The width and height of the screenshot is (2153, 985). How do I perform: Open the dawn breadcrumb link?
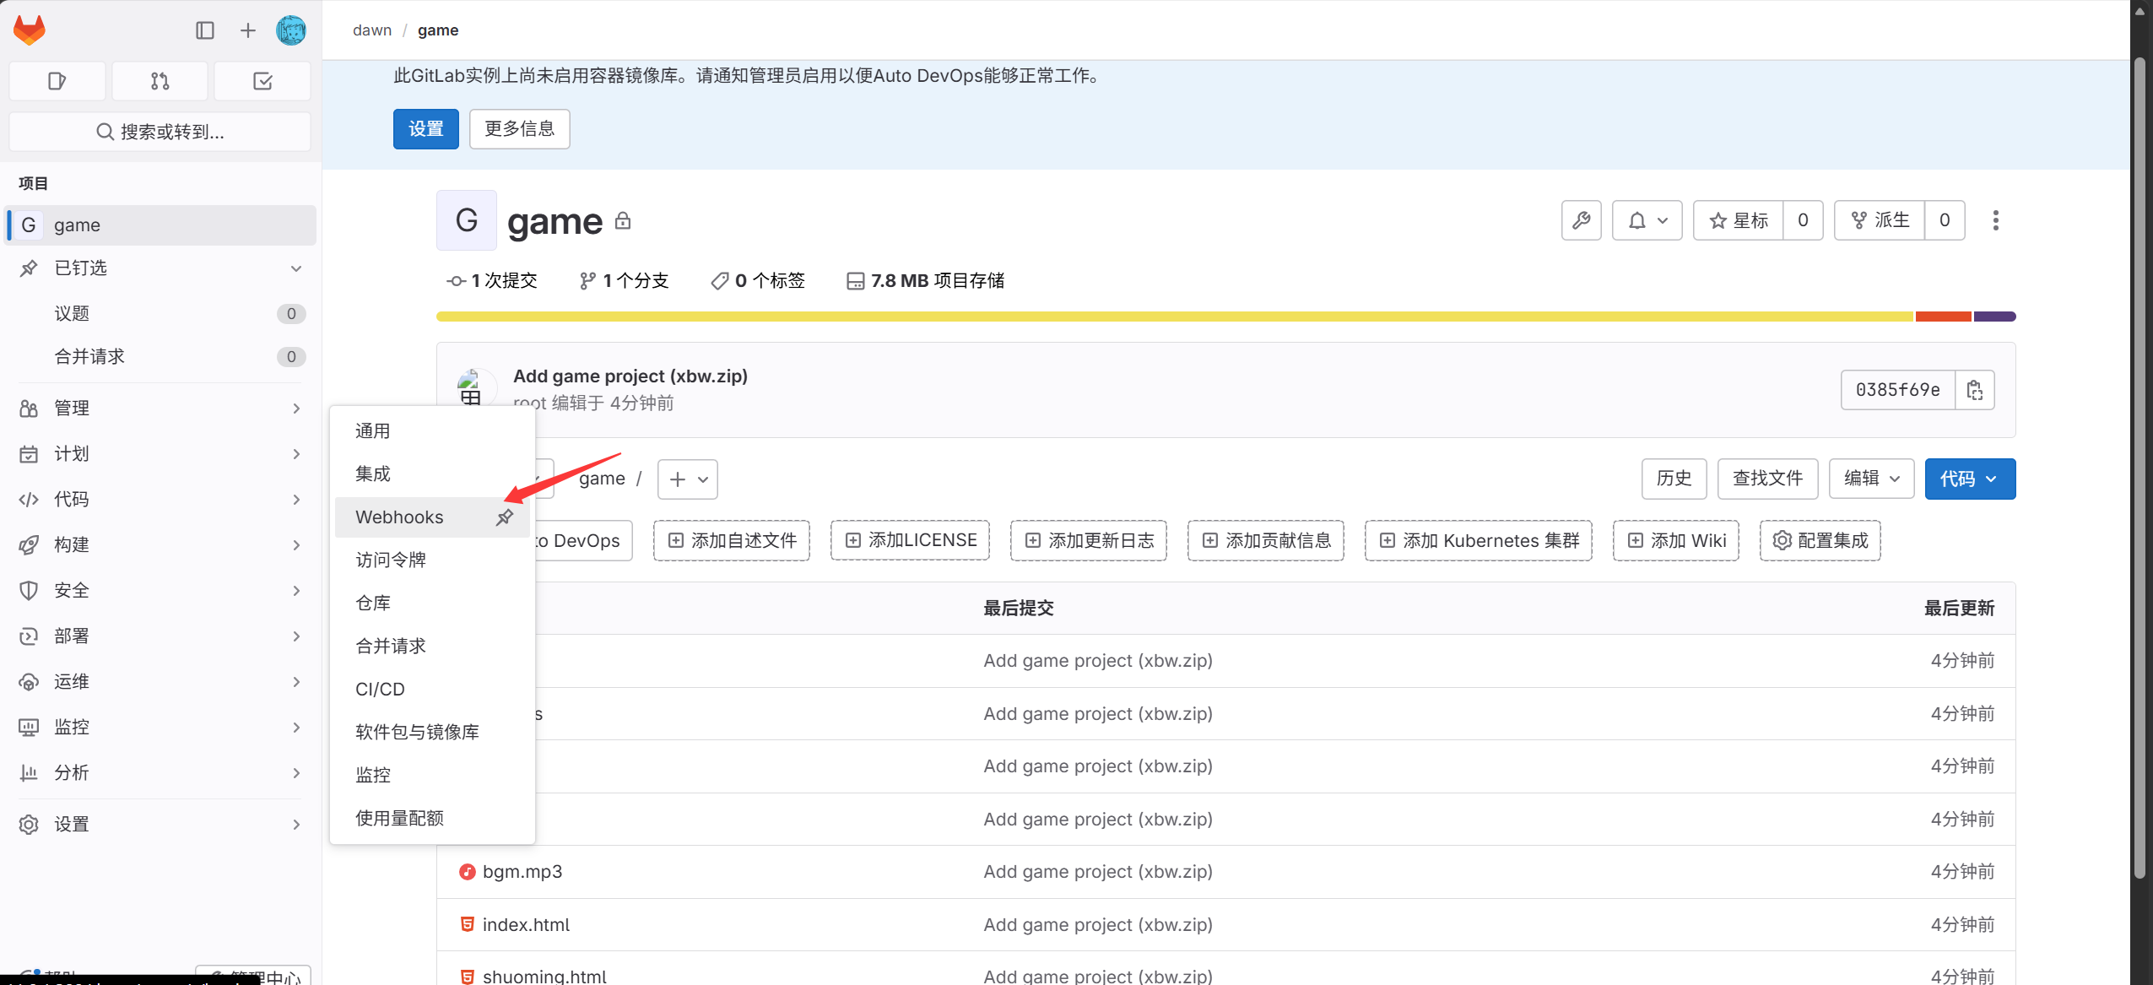coord(372,30)
